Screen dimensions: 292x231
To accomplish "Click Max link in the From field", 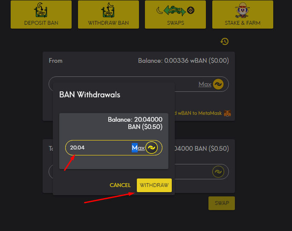I will tap(205, 84).
